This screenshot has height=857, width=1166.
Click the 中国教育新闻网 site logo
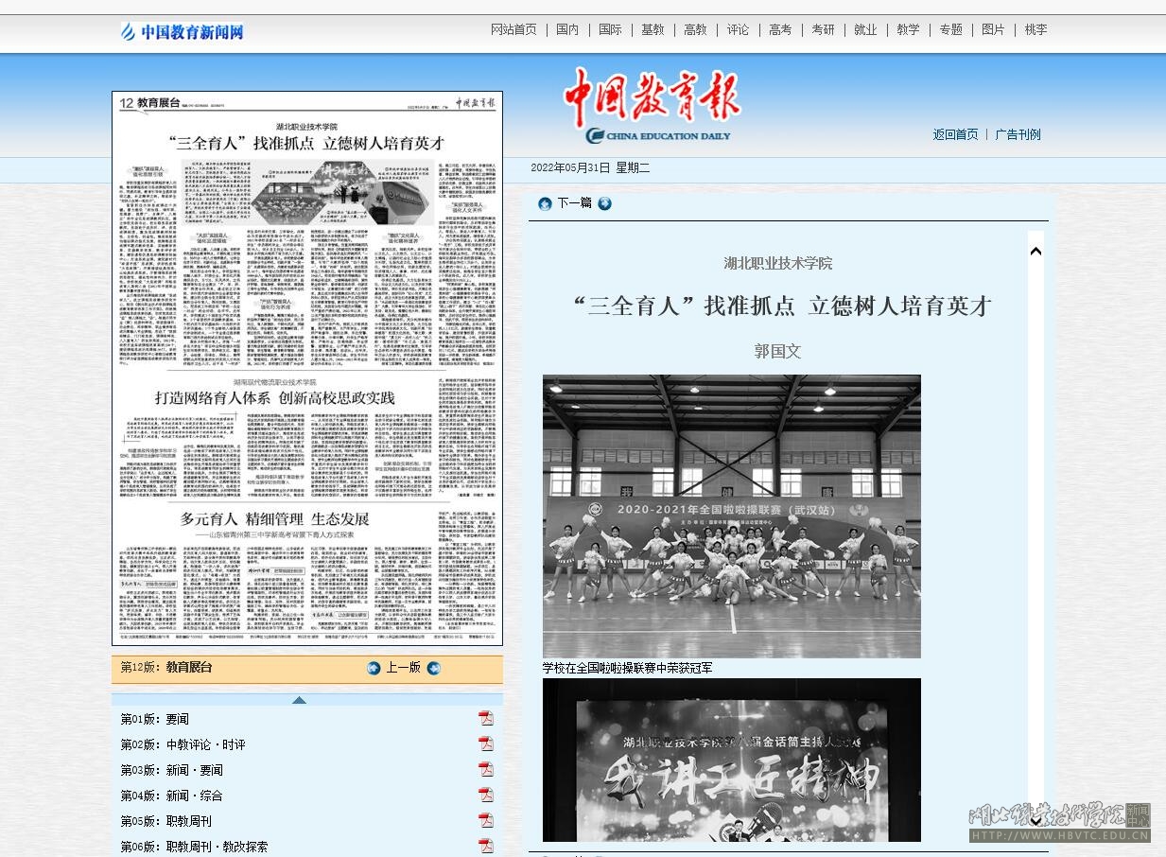182,32
